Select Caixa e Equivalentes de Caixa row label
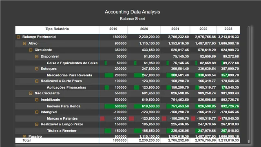The image size is (261, 147). pyautogui.click(x=72, y=63)
